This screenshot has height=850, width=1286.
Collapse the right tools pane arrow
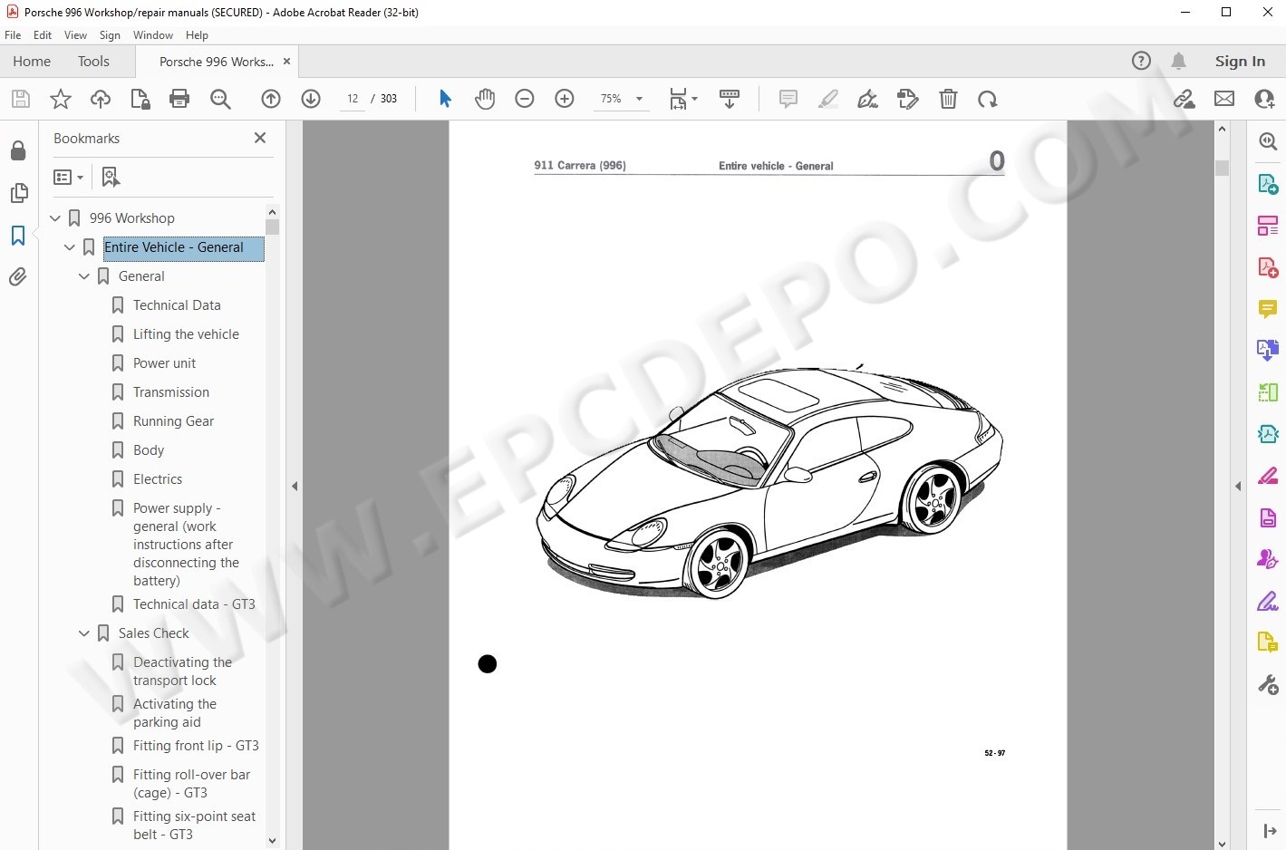point(1238,487)
